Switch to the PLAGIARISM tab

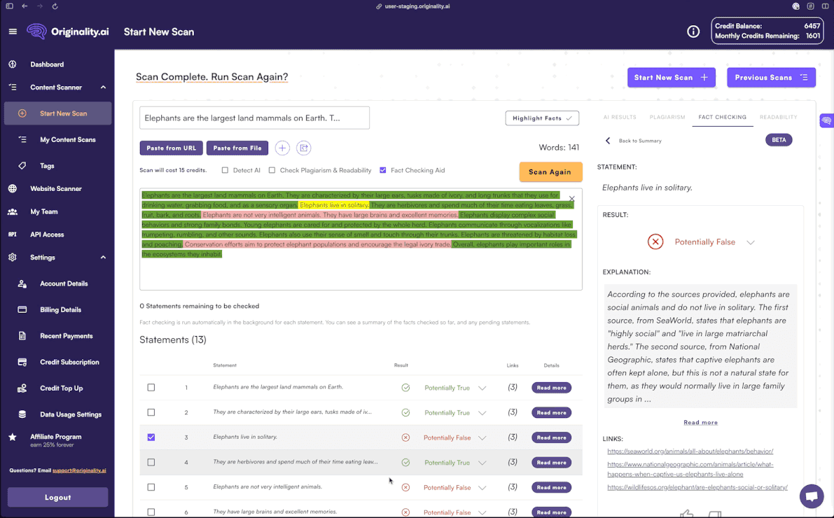tap(667, 117)
